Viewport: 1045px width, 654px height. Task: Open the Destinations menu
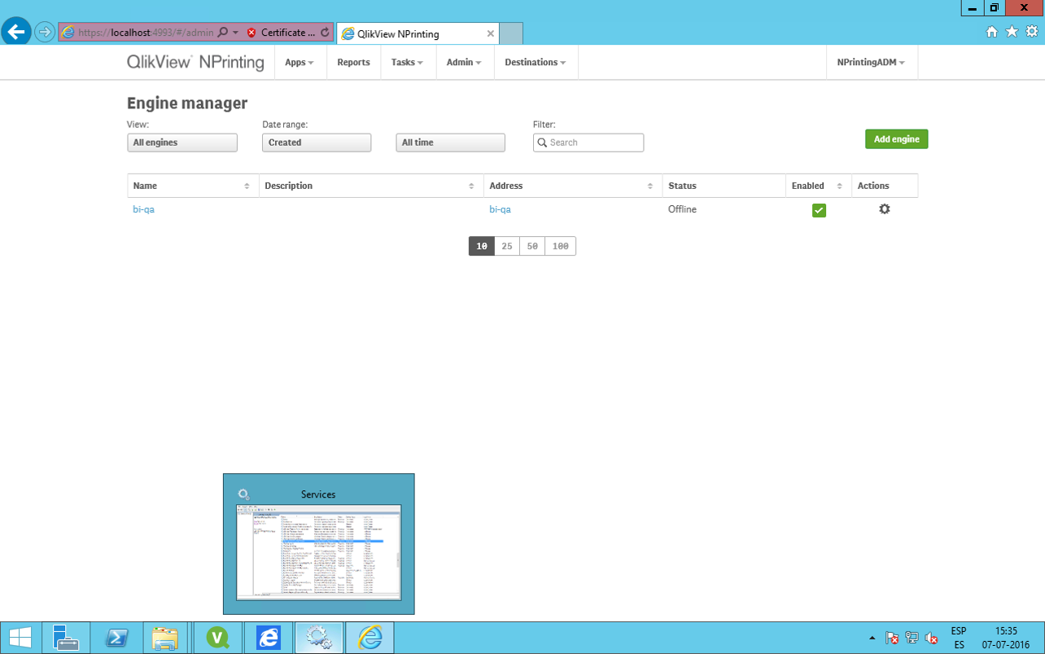(536, 63)
